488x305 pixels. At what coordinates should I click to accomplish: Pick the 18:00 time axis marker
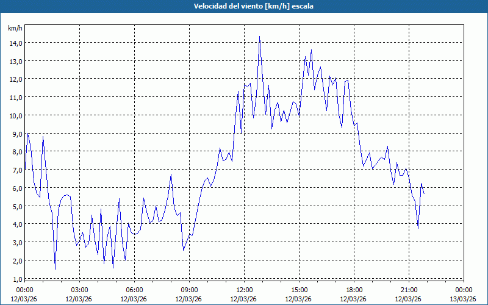tap(354, 290)
